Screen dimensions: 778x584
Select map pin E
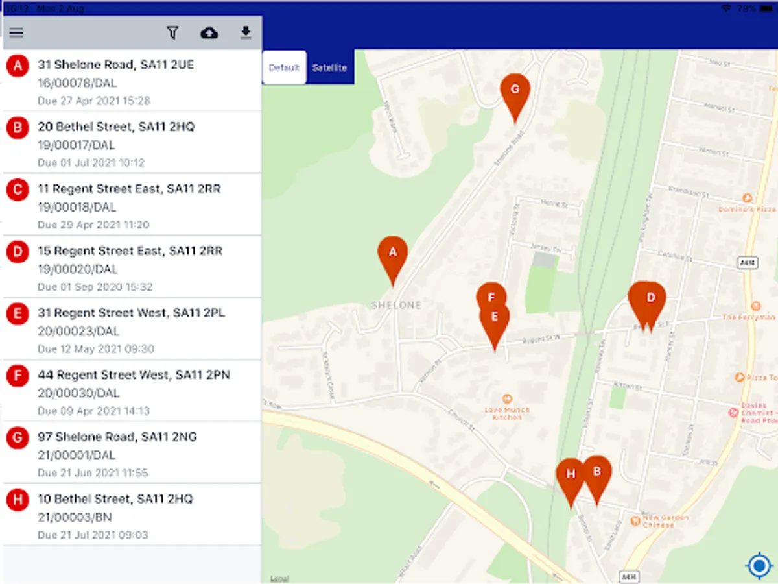495,326
